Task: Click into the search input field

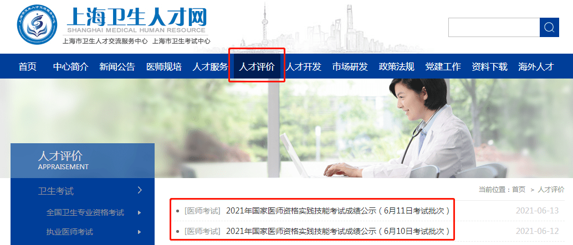Action: pos(494,27)
